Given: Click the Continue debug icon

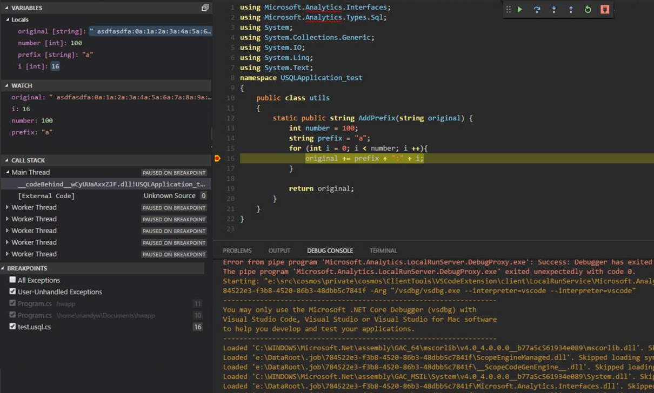Looking at the screenshot, I should click(x=520, y=9).
